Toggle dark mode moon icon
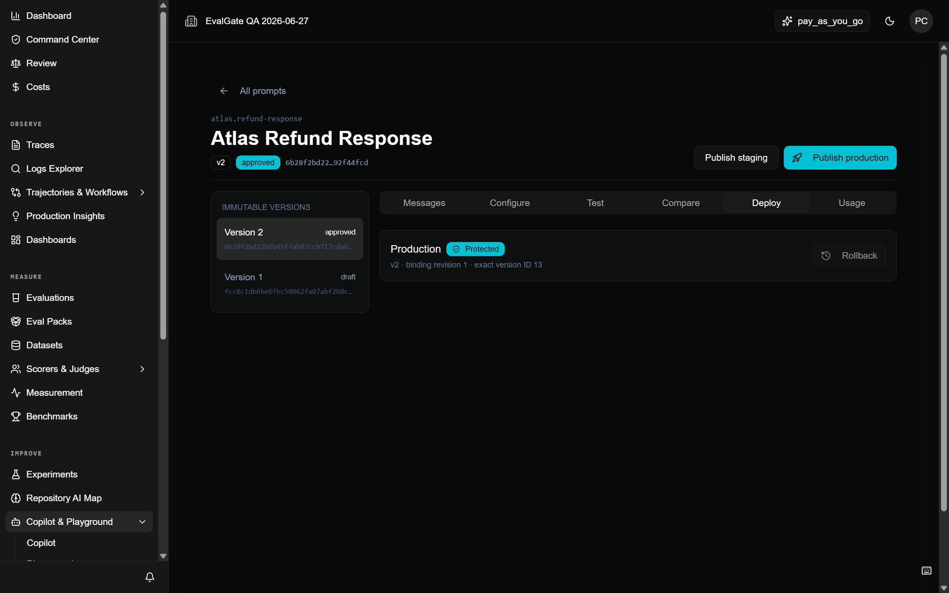The width and height of the screenshot is (949, 593). point(890,21)
